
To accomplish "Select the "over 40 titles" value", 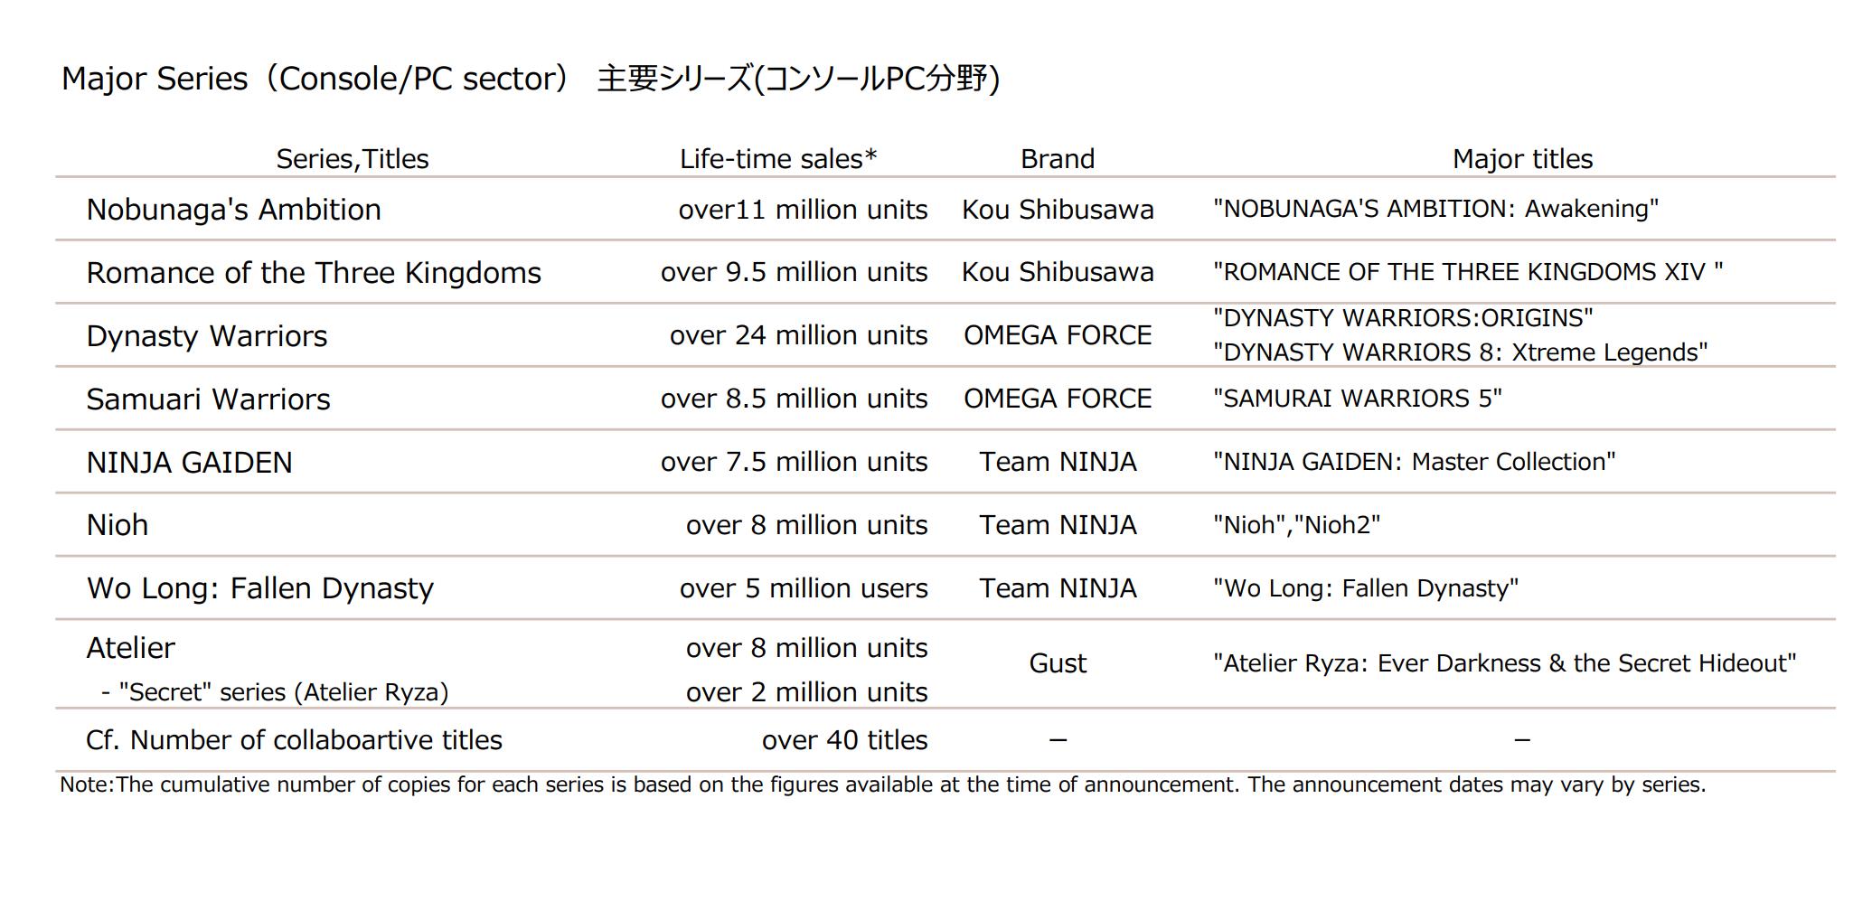I will click(x=844, y=740).
